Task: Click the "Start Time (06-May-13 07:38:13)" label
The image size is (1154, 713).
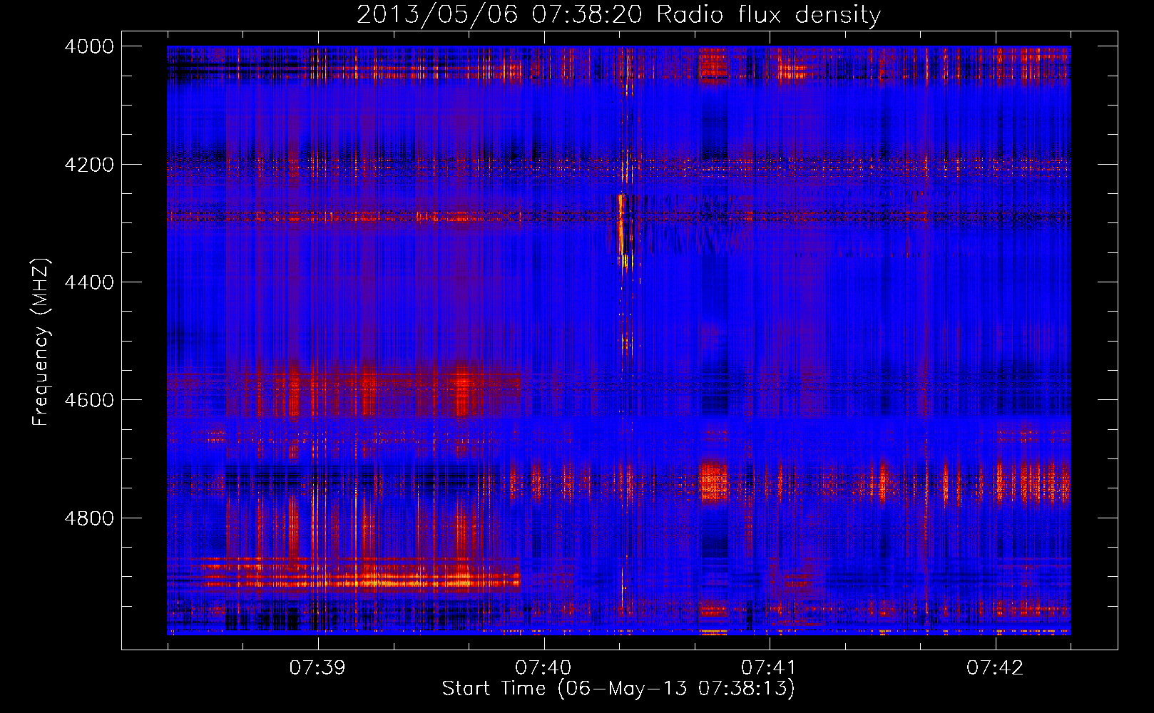Action: pyautogui.click(x=618, y=689)
